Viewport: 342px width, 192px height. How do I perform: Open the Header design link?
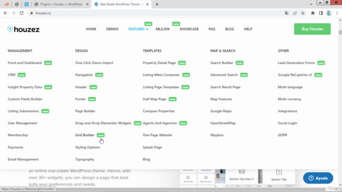[x=81, y=87]
